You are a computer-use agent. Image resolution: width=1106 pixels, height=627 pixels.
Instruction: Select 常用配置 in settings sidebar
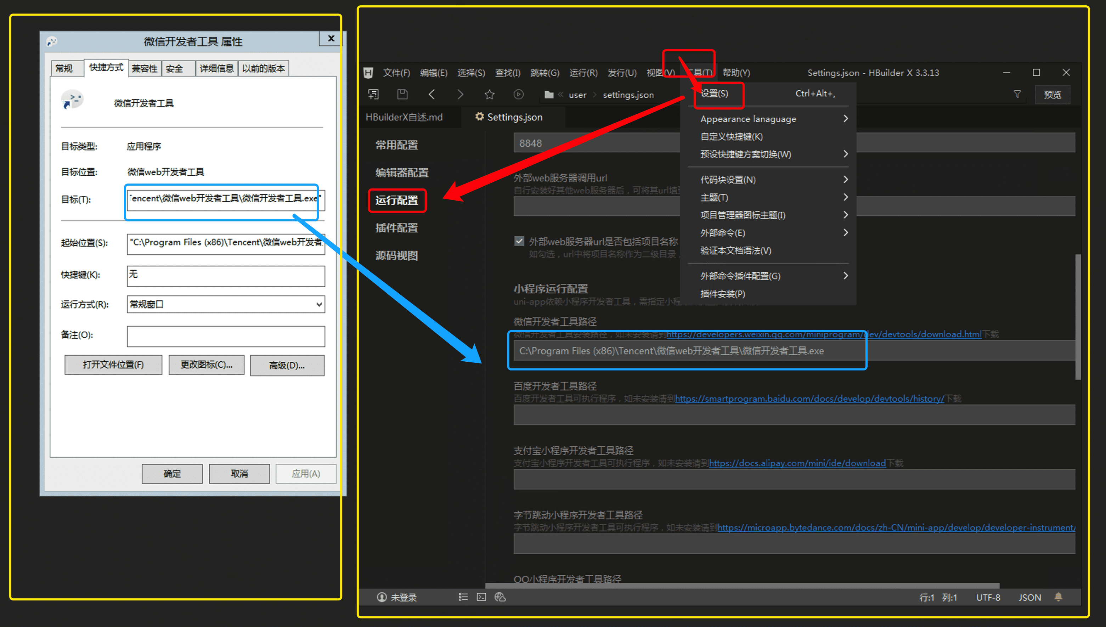point(396,145)
